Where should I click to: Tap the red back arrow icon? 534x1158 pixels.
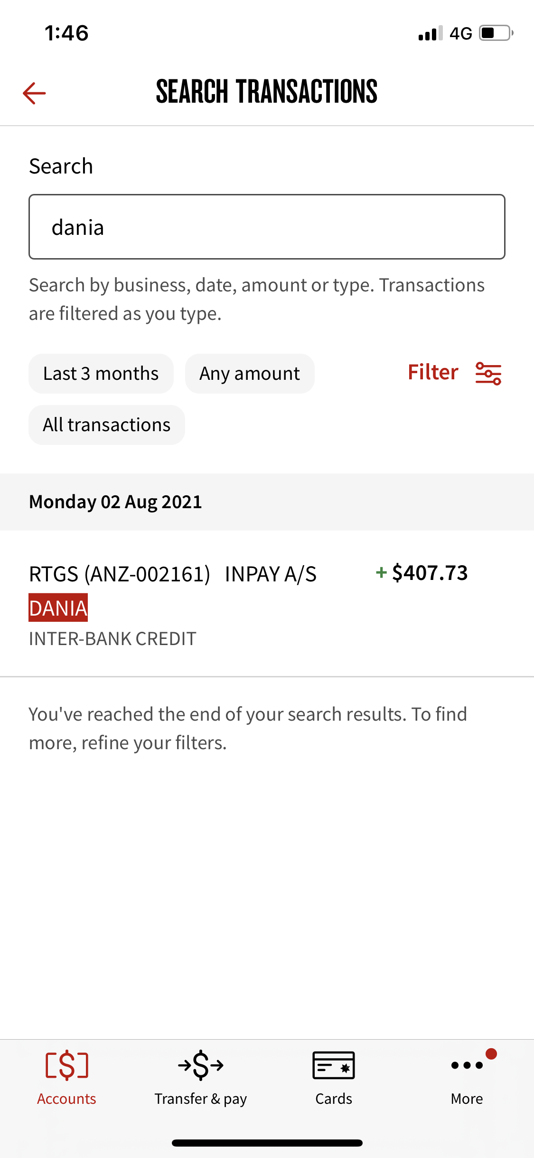34,93
